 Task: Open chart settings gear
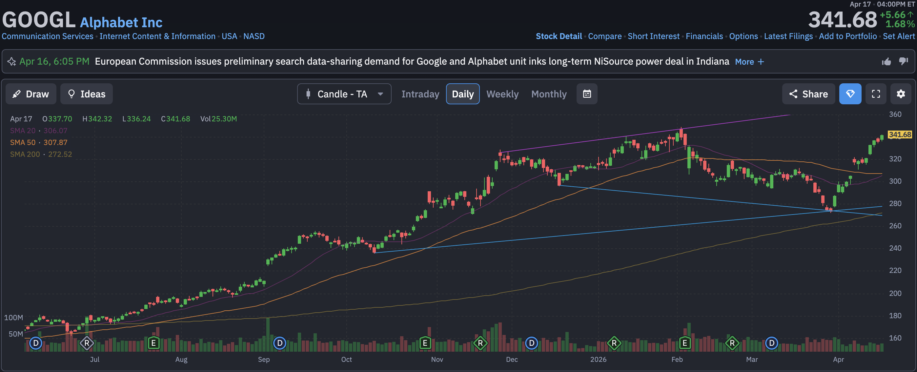[900, 94]
